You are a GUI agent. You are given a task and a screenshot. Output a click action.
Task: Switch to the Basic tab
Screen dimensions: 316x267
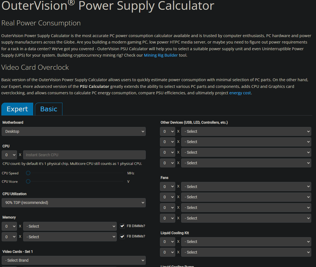click(x=48, y=109)
